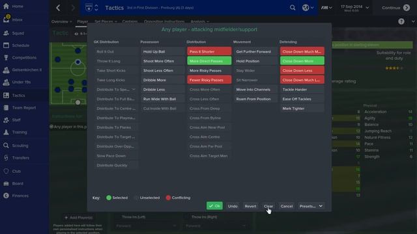
Task: Click the Revert button
Action: coord(250,206)
